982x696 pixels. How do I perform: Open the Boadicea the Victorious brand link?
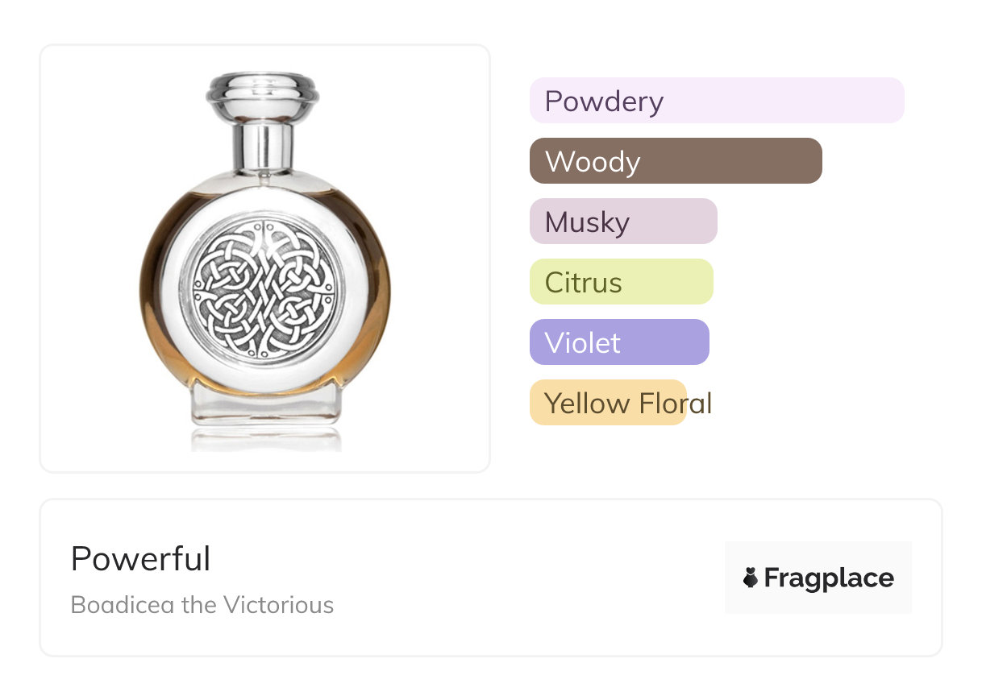(202, 604)
